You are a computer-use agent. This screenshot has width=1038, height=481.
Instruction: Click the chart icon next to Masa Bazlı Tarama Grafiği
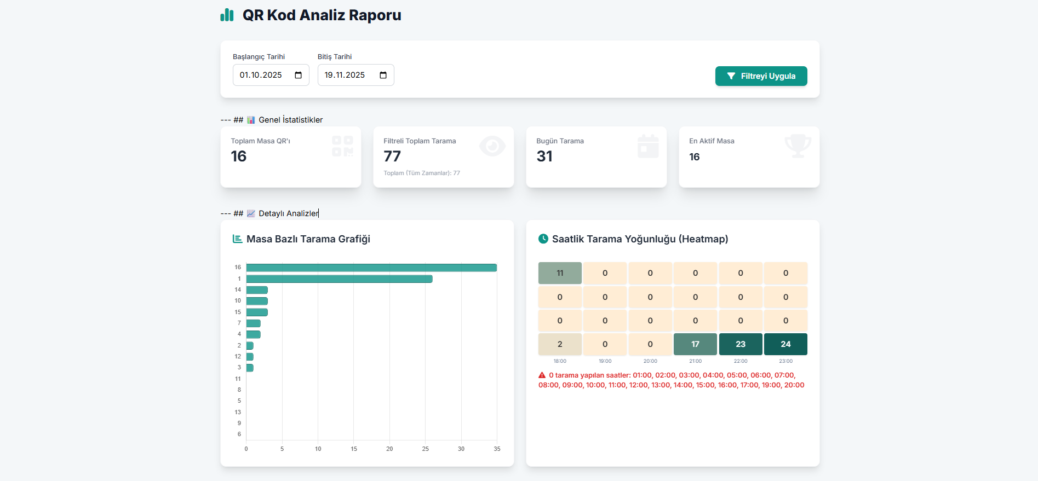(x=238, y=239)
